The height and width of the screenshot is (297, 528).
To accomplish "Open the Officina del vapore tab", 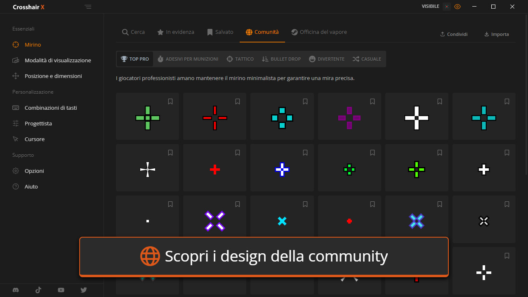I will [319, 32].
